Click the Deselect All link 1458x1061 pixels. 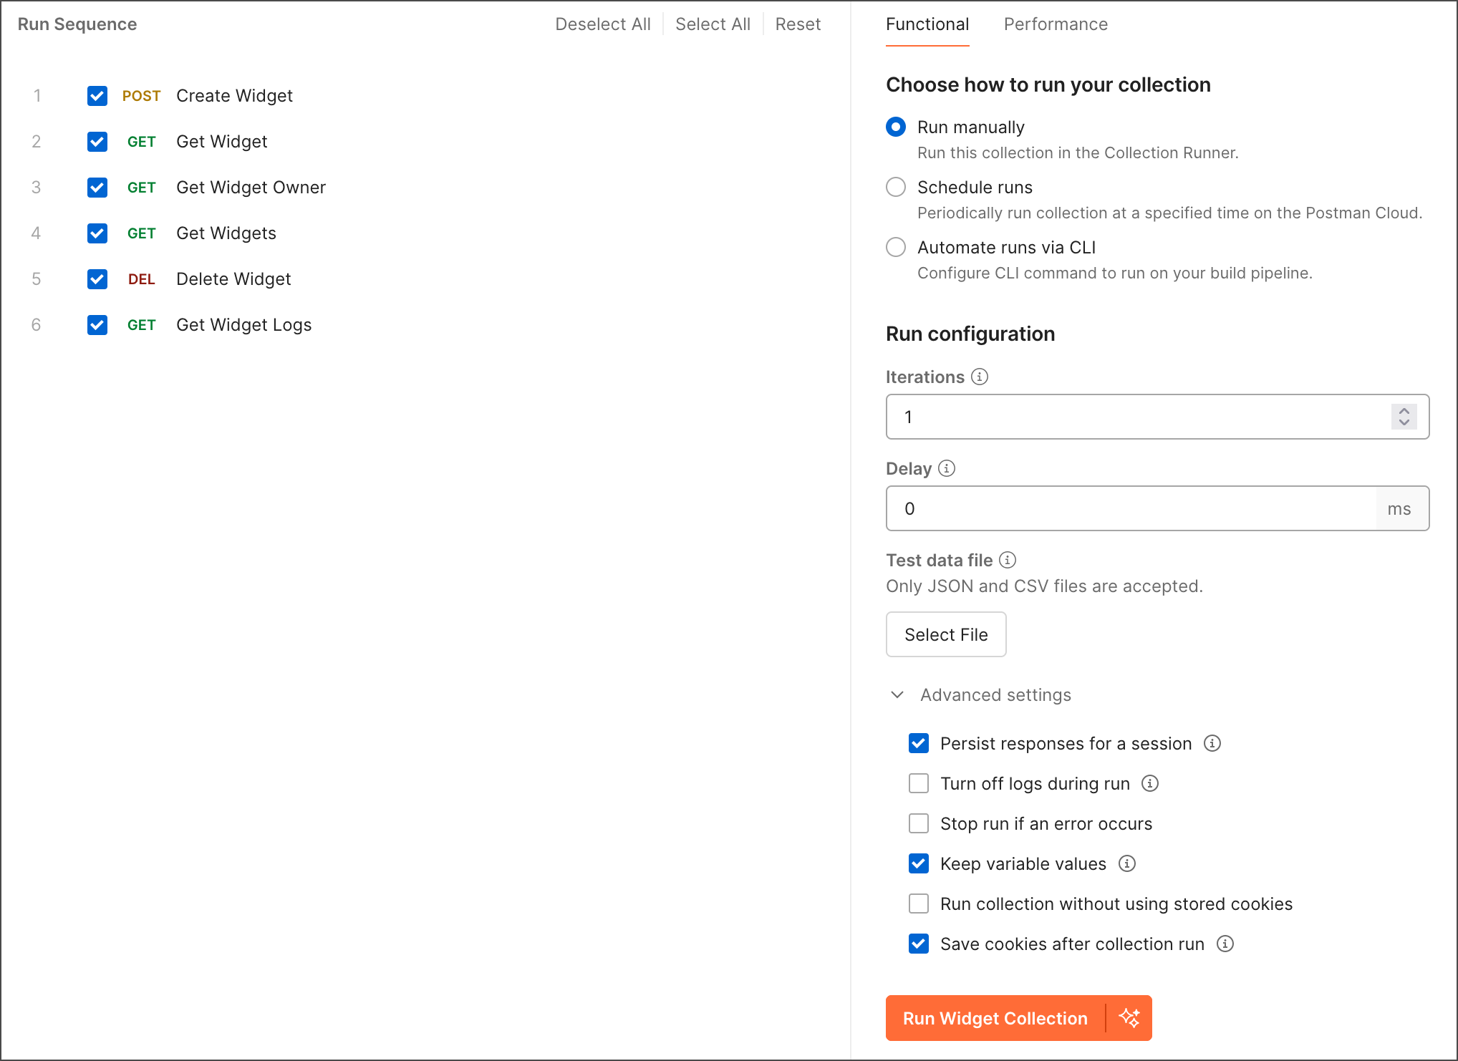point(602,24)
